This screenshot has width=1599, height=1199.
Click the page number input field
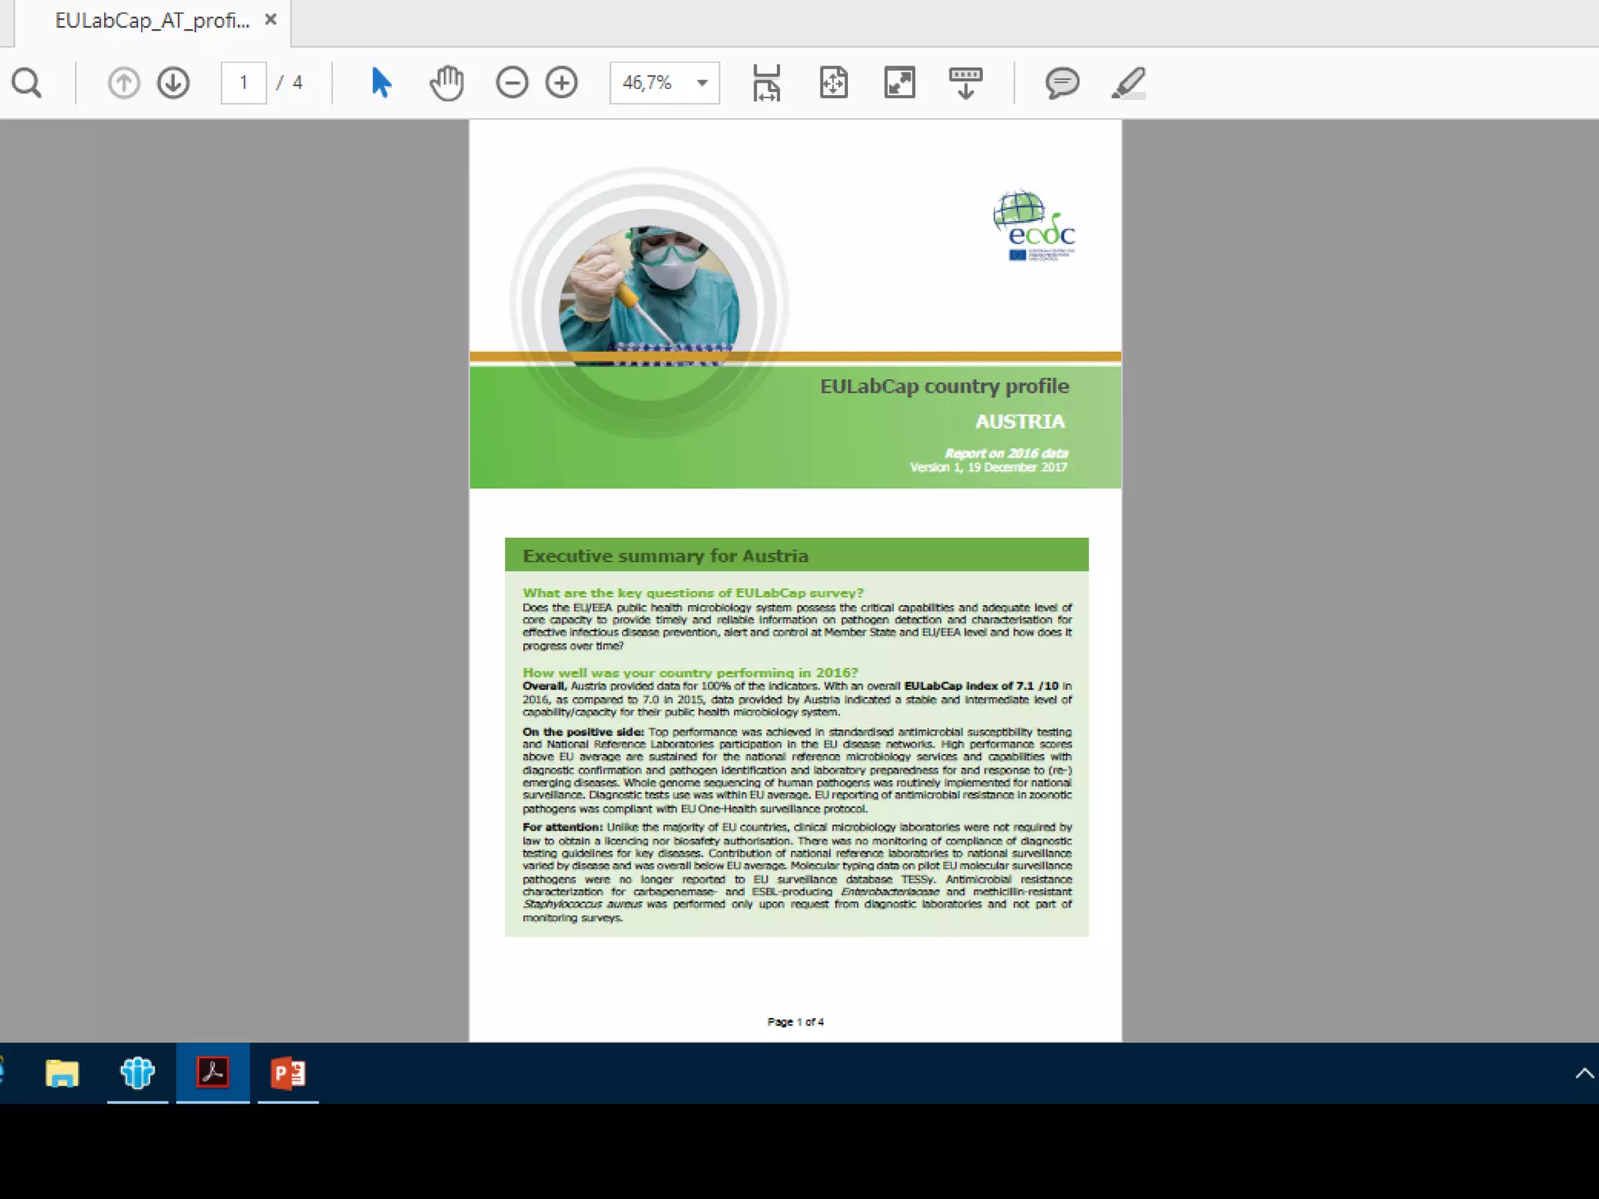244,83
